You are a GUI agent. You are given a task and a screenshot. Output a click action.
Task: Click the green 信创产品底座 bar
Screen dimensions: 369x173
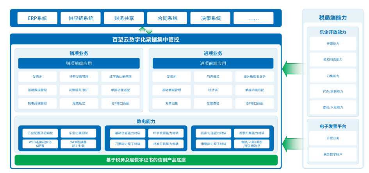[x=146, y=160]
